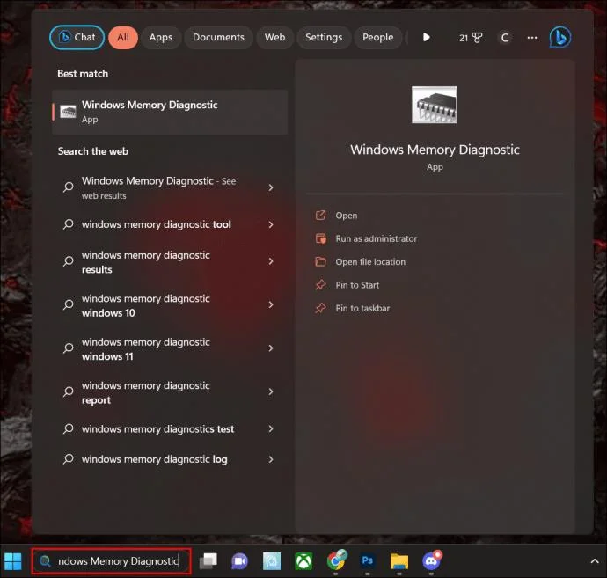The image size is (607, 578).
Task: Open 'Windows Memory Diagnostic - See web results'
Action: pyautogui.click(x=170, y=187)
